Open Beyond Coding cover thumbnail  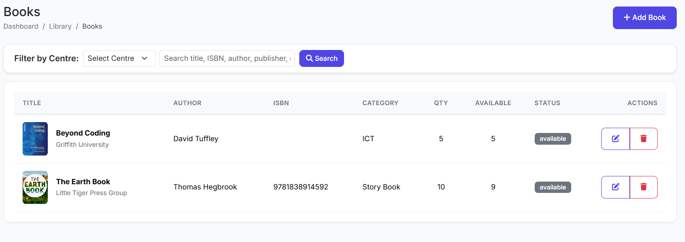[x=35, y=139]
